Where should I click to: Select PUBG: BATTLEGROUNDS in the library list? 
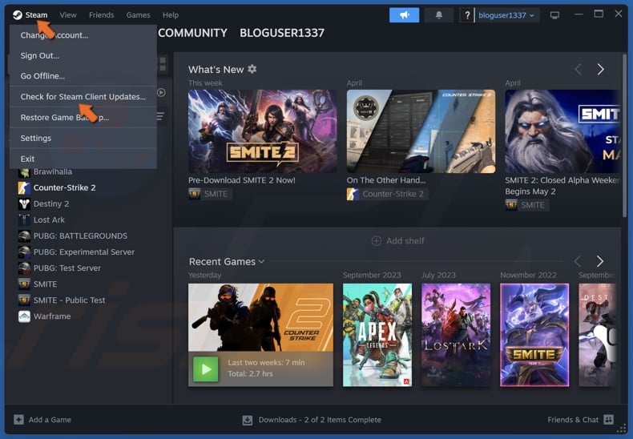(x=80, y=236)
